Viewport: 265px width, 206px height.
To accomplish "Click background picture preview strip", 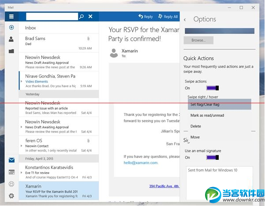I will [220, 31].
